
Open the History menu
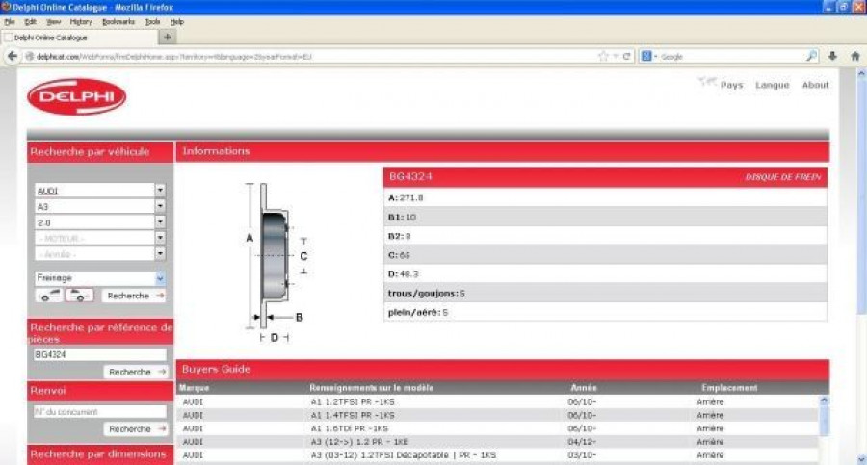click(81, 22)
